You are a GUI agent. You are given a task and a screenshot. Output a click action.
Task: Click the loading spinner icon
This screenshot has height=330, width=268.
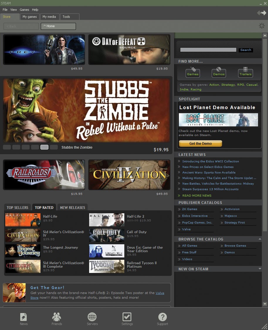click(262, 26)
